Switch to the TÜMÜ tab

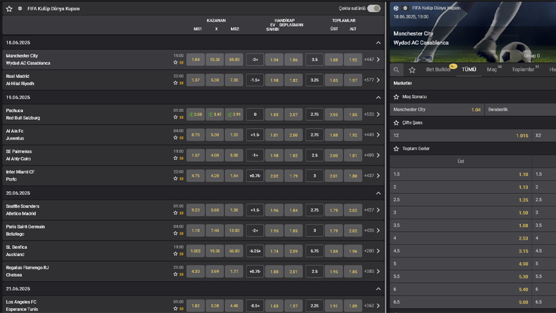click(469, 69)
